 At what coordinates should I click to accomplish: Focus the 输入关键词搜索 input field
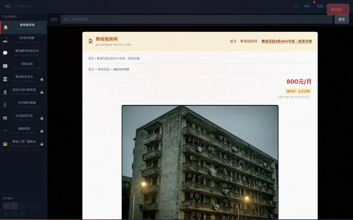point(196,19)
